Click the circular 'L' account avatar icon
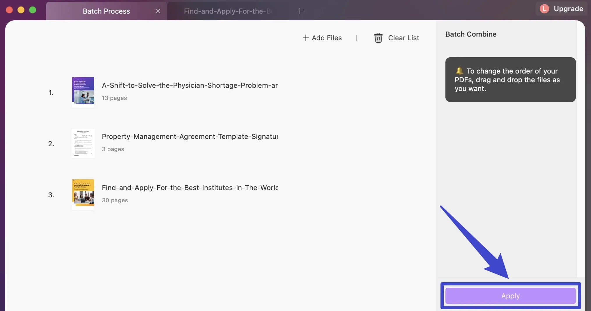 544,8
